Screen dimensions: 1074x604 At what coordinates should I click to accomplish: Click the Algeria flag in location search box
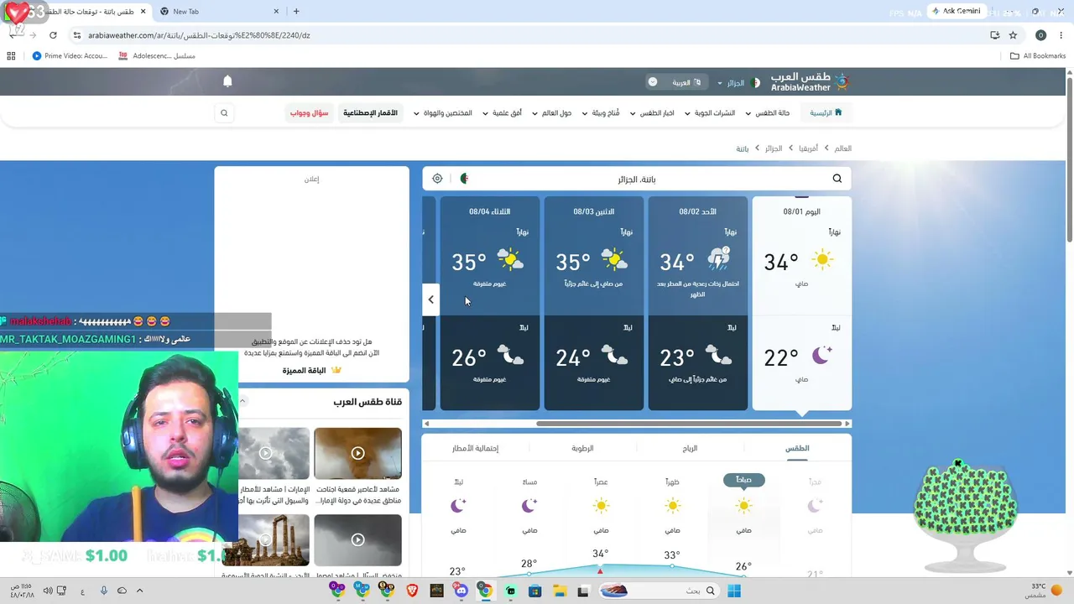point(464,179)
